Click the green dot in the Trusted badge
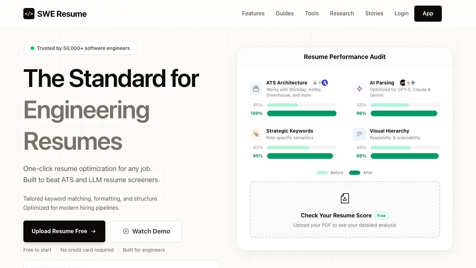 pos(32,48)
